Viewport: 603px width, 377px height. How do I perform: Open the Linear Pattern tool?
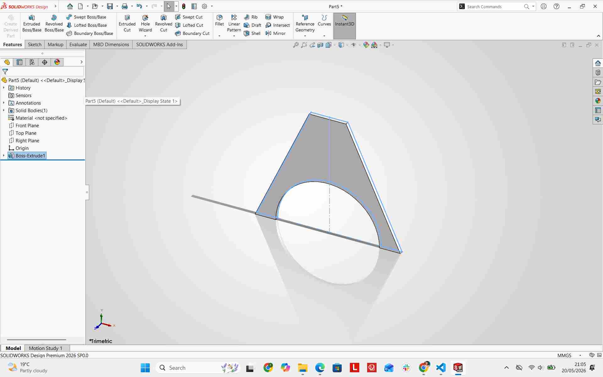point(234,24)
